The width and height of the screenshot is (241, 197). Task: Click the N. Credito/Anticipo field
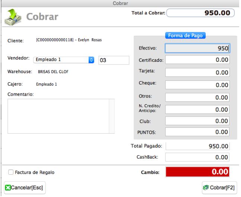coord(197,109)
